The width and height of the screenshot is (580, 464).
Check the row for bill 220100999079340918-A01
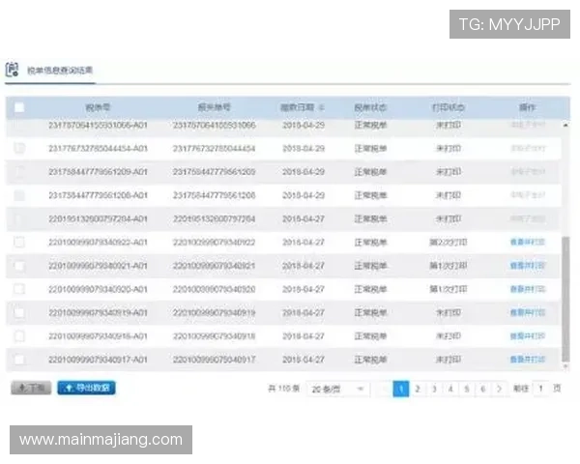point(19,336)
